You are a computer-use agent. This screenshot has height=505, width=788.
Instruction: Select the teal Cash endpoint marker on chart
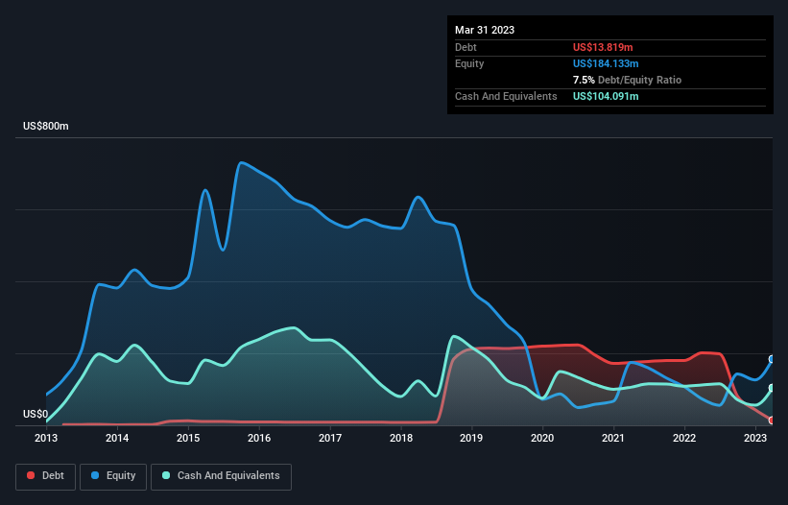tap(772, 388)
